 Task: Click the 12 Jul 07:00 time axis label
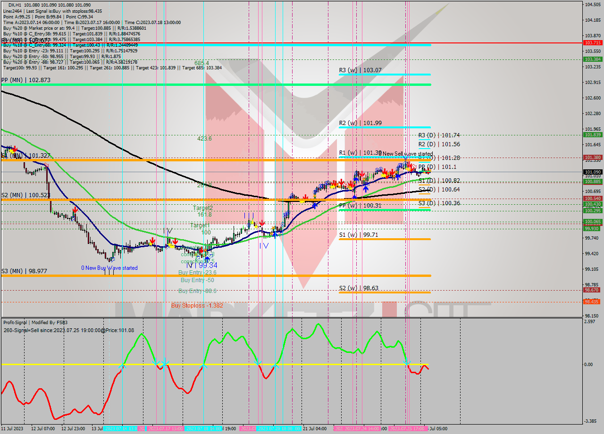pos(42,429)
